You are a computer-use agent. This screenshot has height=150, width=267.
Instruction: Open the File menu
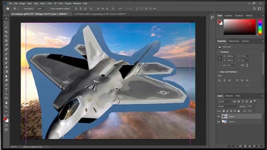click(10, 3)
